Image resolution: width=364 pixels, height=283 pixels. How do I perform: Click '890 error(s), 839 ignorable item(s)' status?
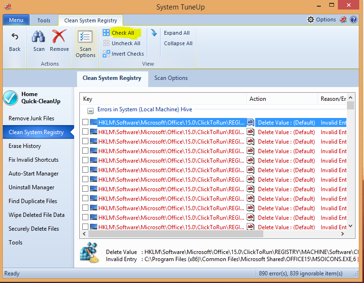[301, 273]
